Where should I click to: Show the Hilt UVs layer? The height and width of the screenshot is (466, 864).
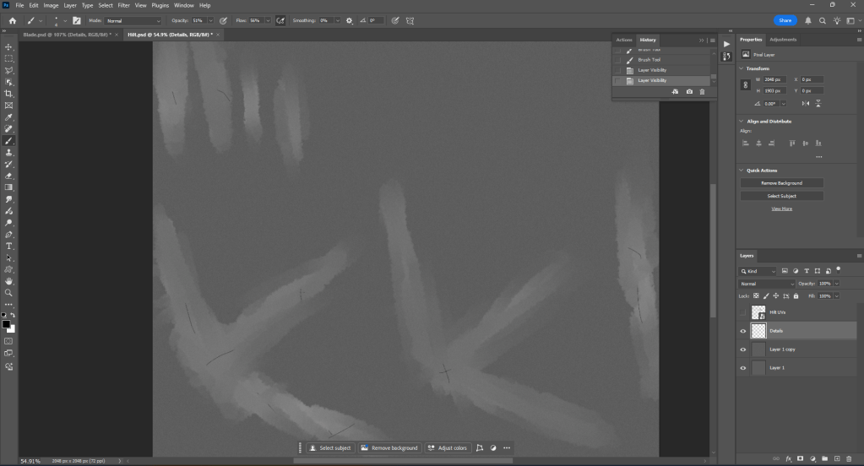(743, 312)
